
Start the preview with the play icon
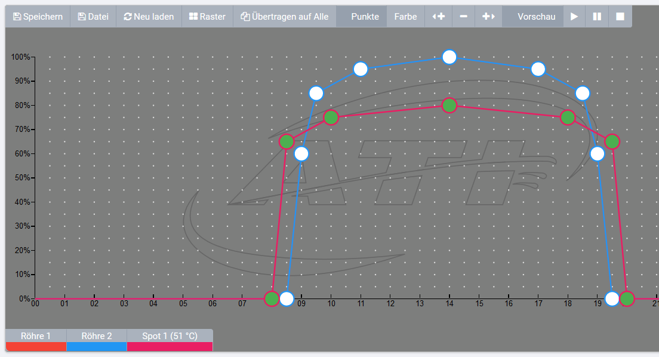click(x=574, y=17)
